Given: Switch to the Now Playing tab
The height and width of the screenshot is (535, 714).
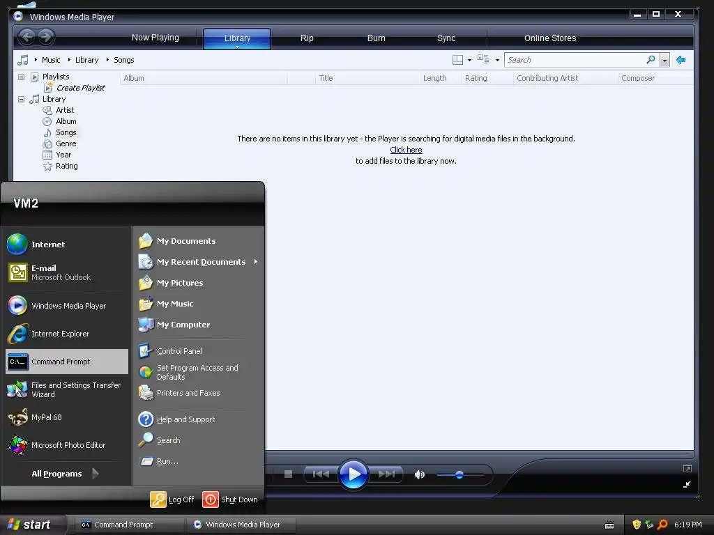Looking at the screenshot, I should tap(155, 38).
